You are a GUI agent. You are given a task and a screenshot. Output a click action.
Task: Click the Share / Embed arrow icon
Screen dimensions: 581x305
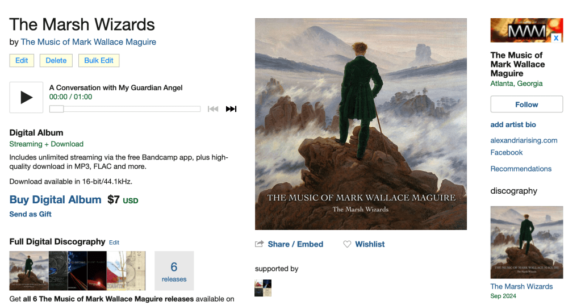[x=260, y=244]
